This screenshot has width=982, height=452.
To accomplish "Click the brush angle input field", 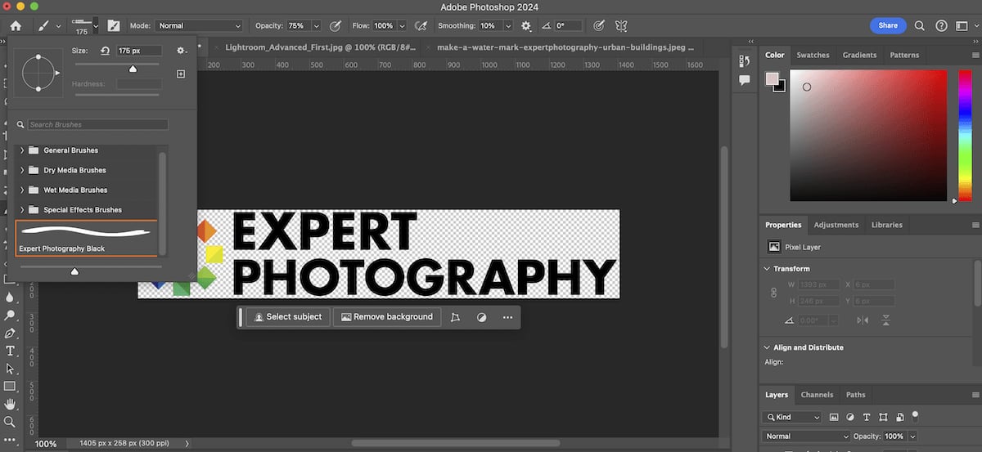I will (x=569, y=26).
